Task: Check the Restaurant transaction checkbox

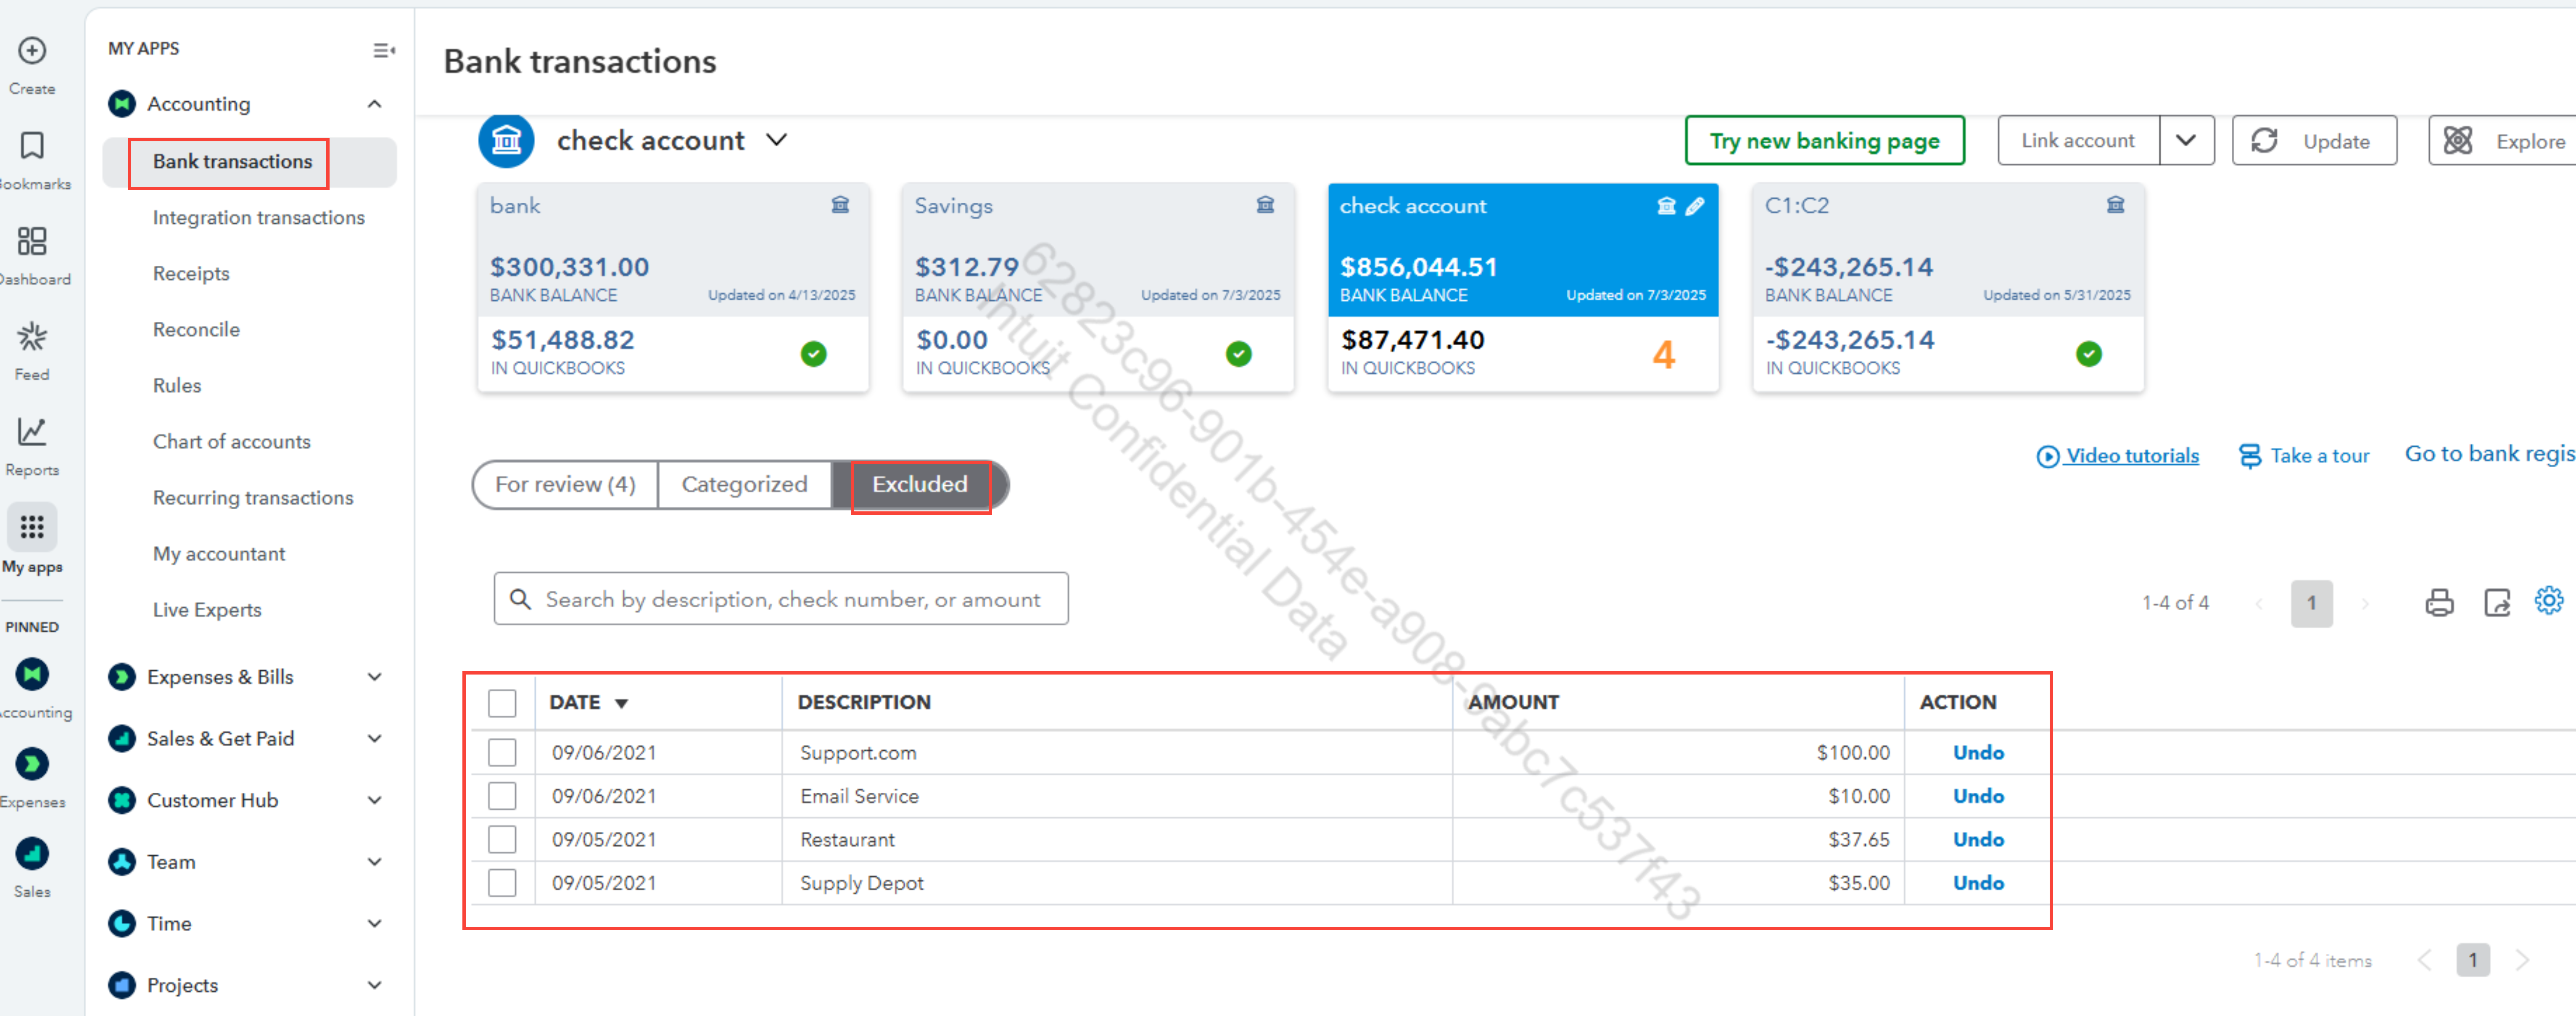Action: [502, 839]
